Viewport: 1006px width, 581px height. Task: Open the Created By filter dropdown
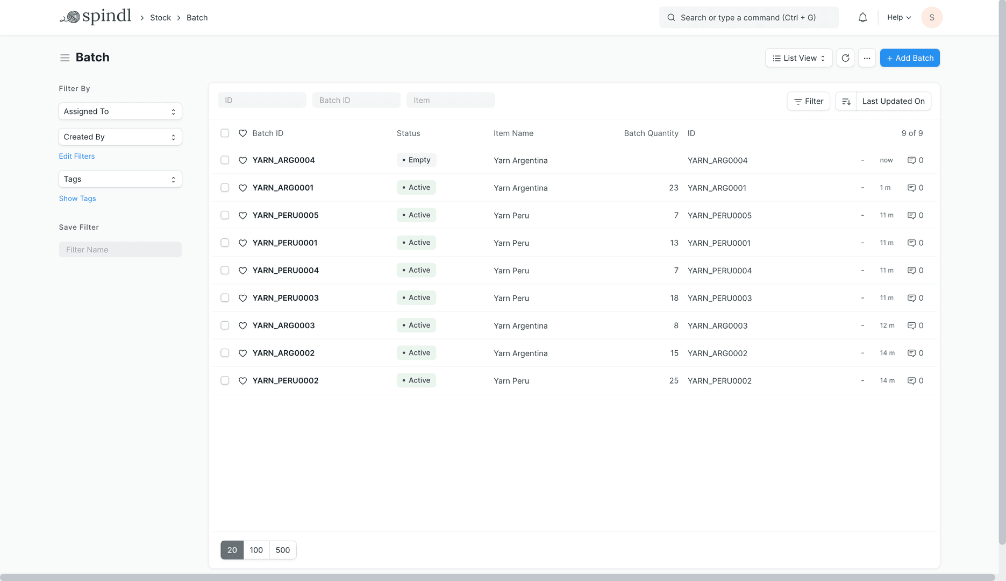tap(120, 137)
